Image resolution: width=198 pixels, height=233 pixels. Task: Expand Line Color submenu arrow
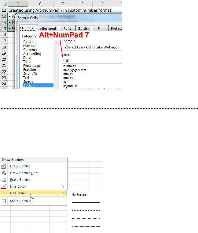[x=63, y=186]
